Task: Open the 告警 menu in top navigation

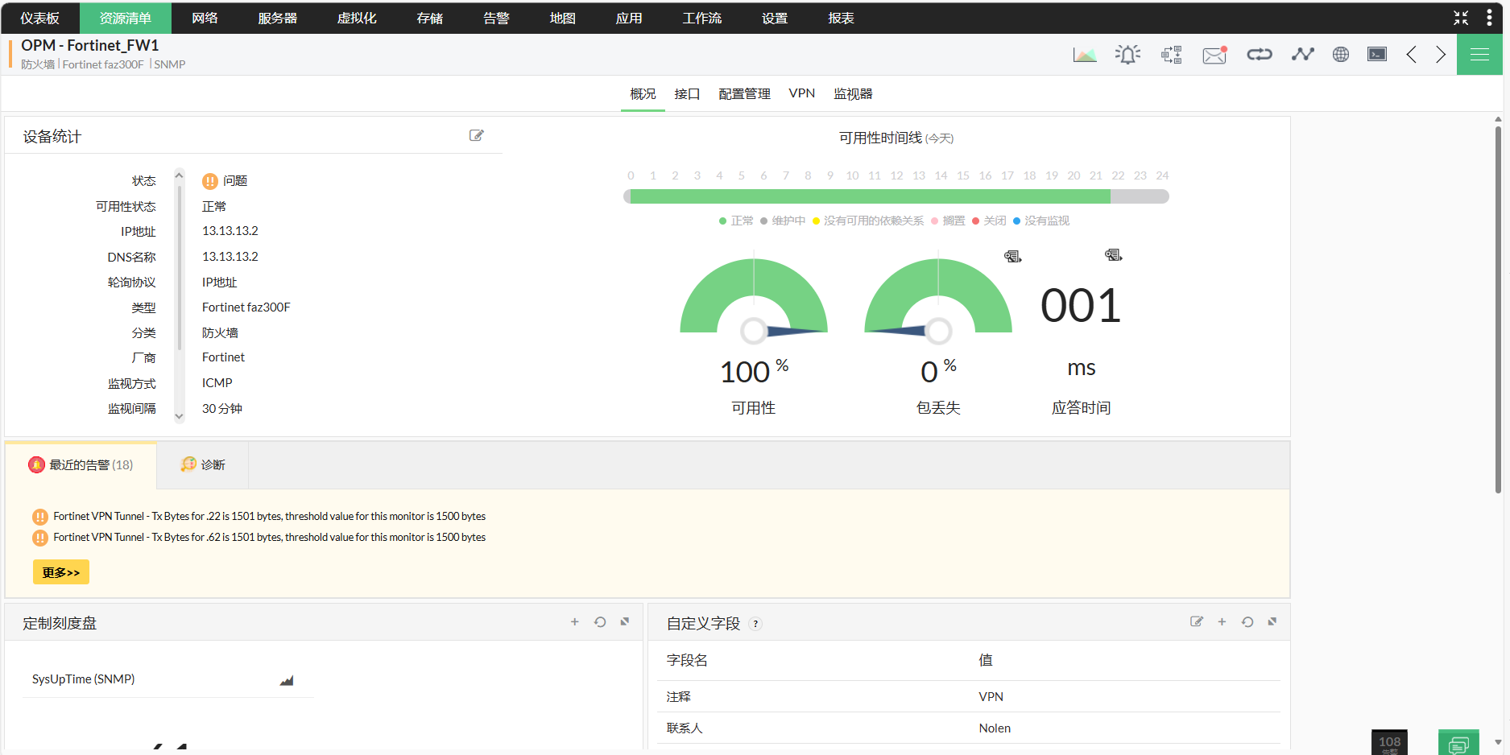Action: pos(496,18)
